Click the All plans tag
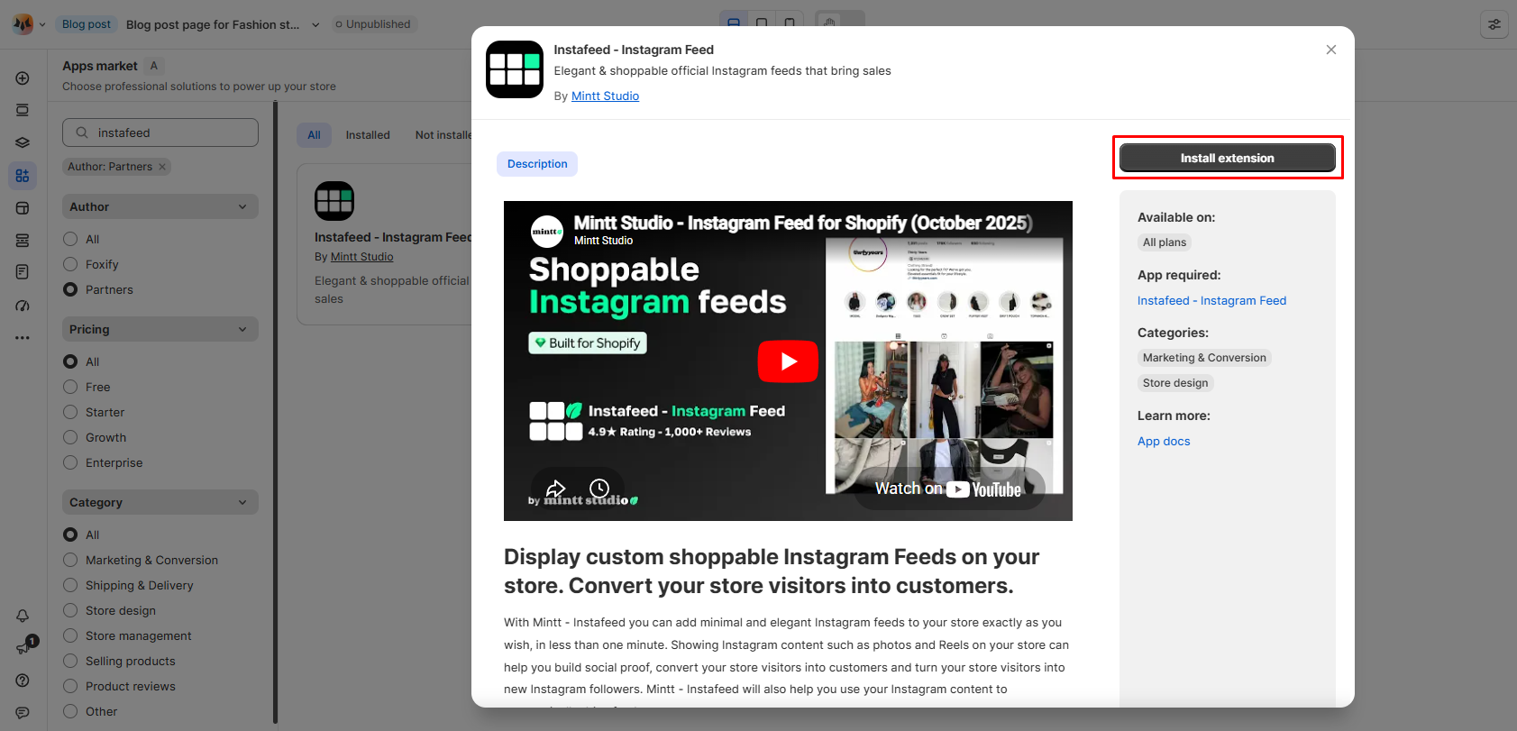 tap(1165, 242)
